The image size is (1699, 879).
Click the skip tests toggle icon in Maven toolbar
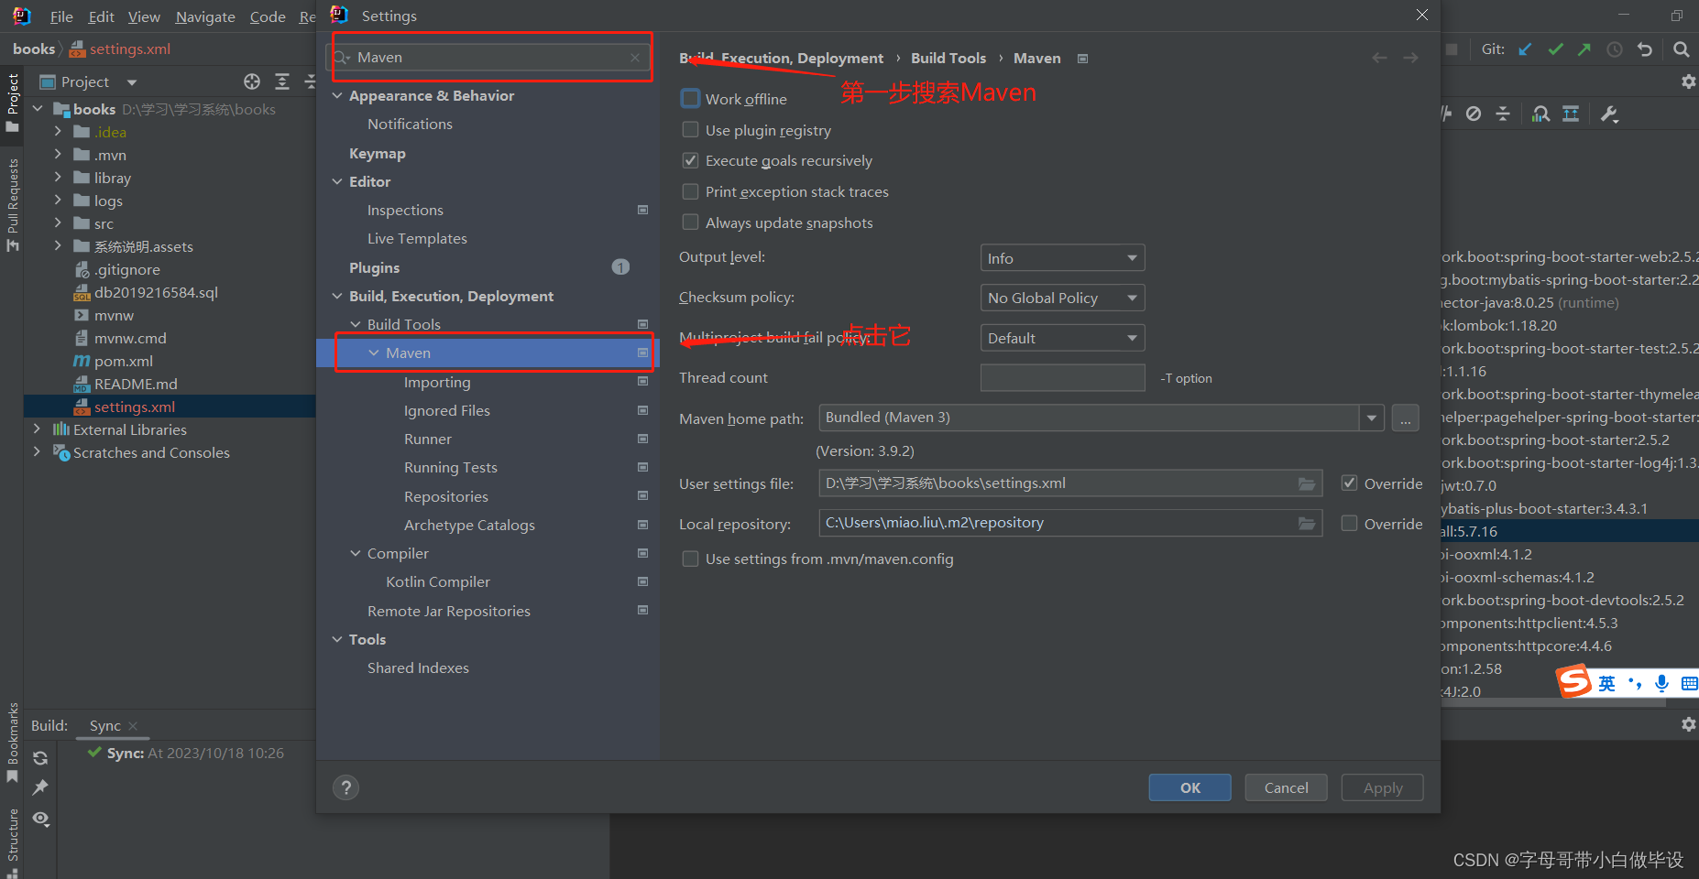click(1474, 114)
